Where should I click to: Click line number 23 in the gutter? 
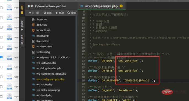click(x=83, y=61)
